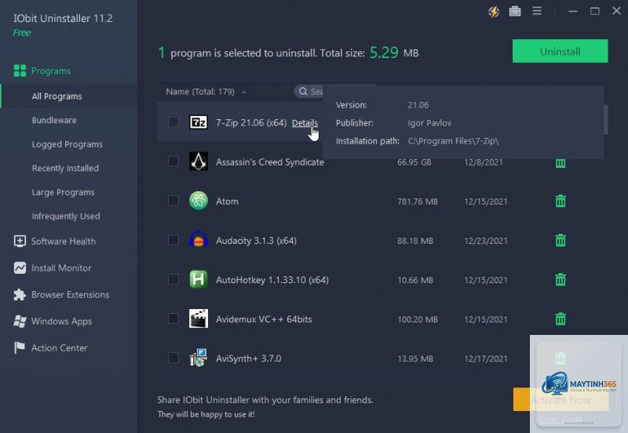
Task: Click the AutoHotkey green H icon
Action: point(199,279)
